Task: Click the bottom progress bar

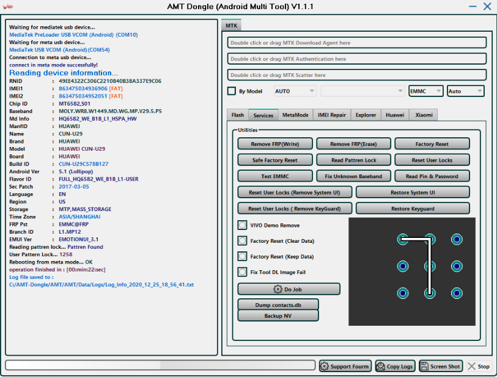Action: coord(160,365)
